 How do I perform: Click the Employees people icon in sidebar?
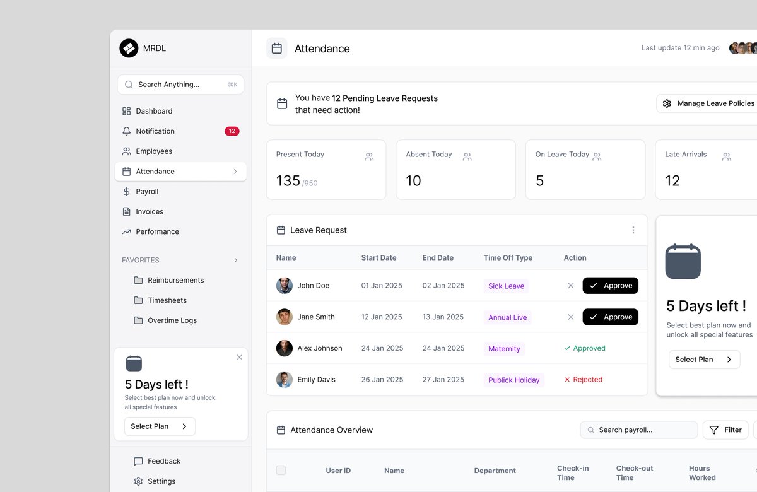coord(126,151)
